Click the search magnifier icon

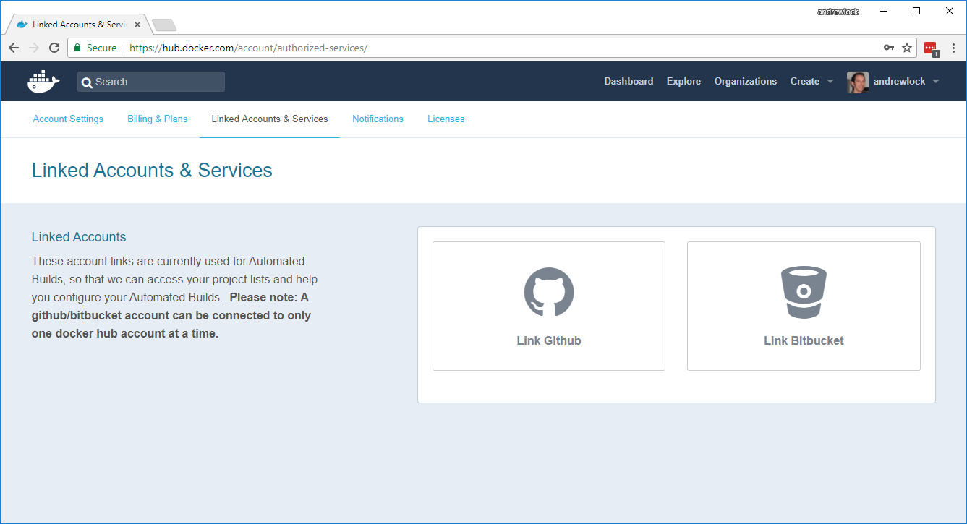(x=87, y=82)
